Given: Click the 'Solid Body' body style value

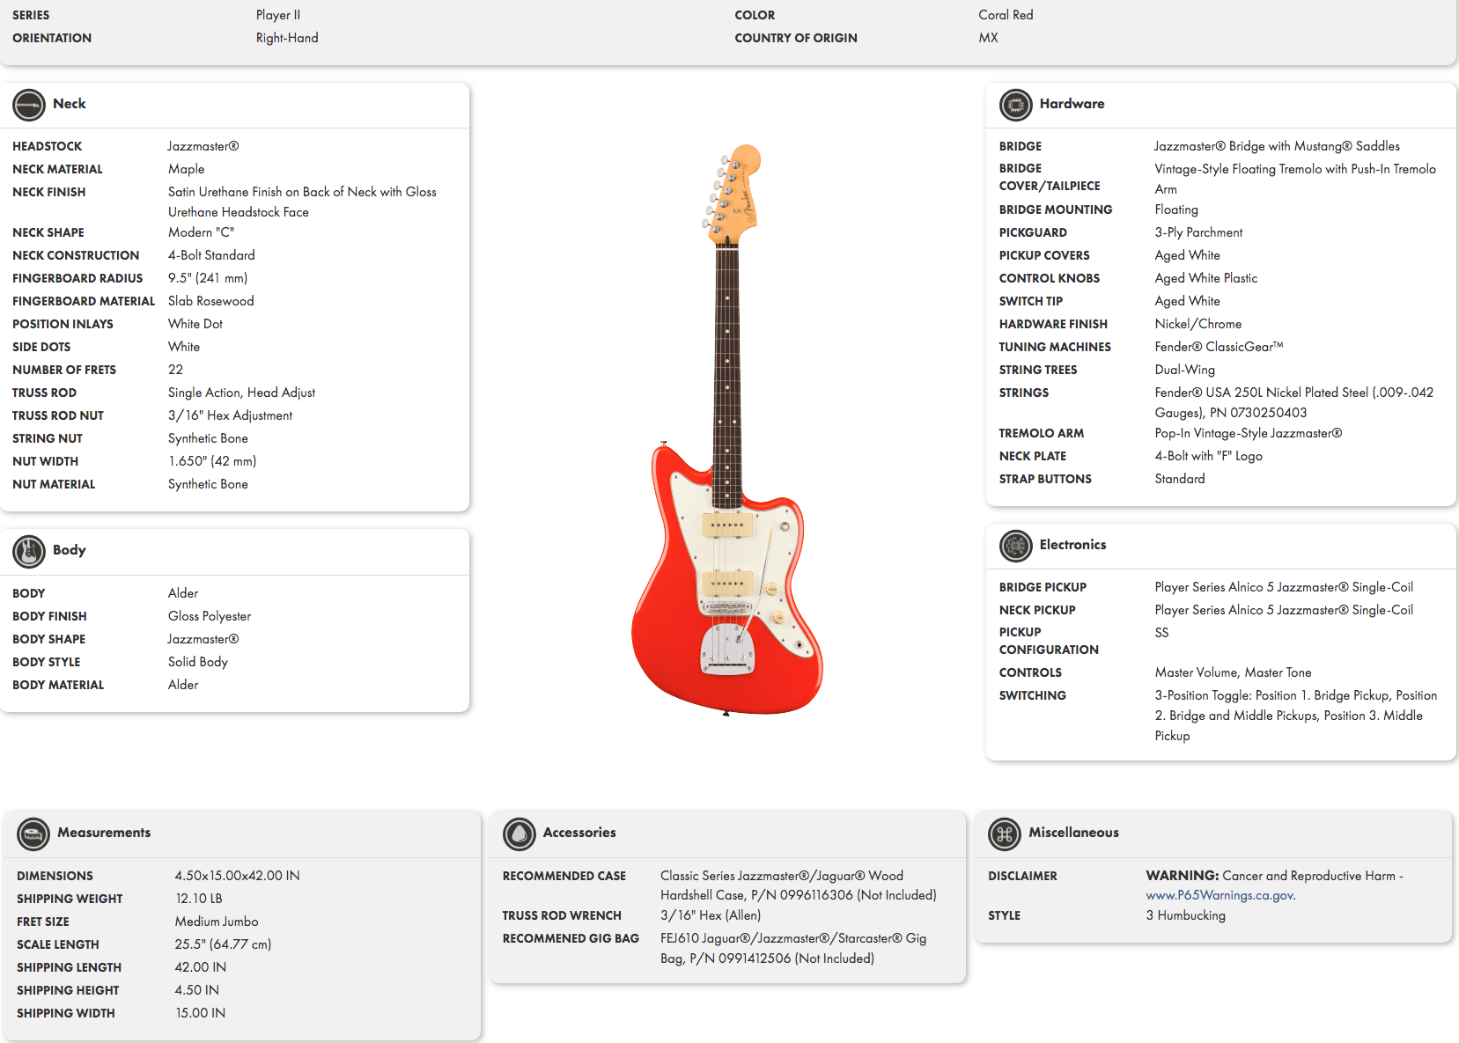Looking at the screenshot, I should point(198,662).
